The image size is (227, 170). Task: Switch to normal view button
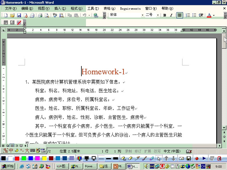point(3,146)
